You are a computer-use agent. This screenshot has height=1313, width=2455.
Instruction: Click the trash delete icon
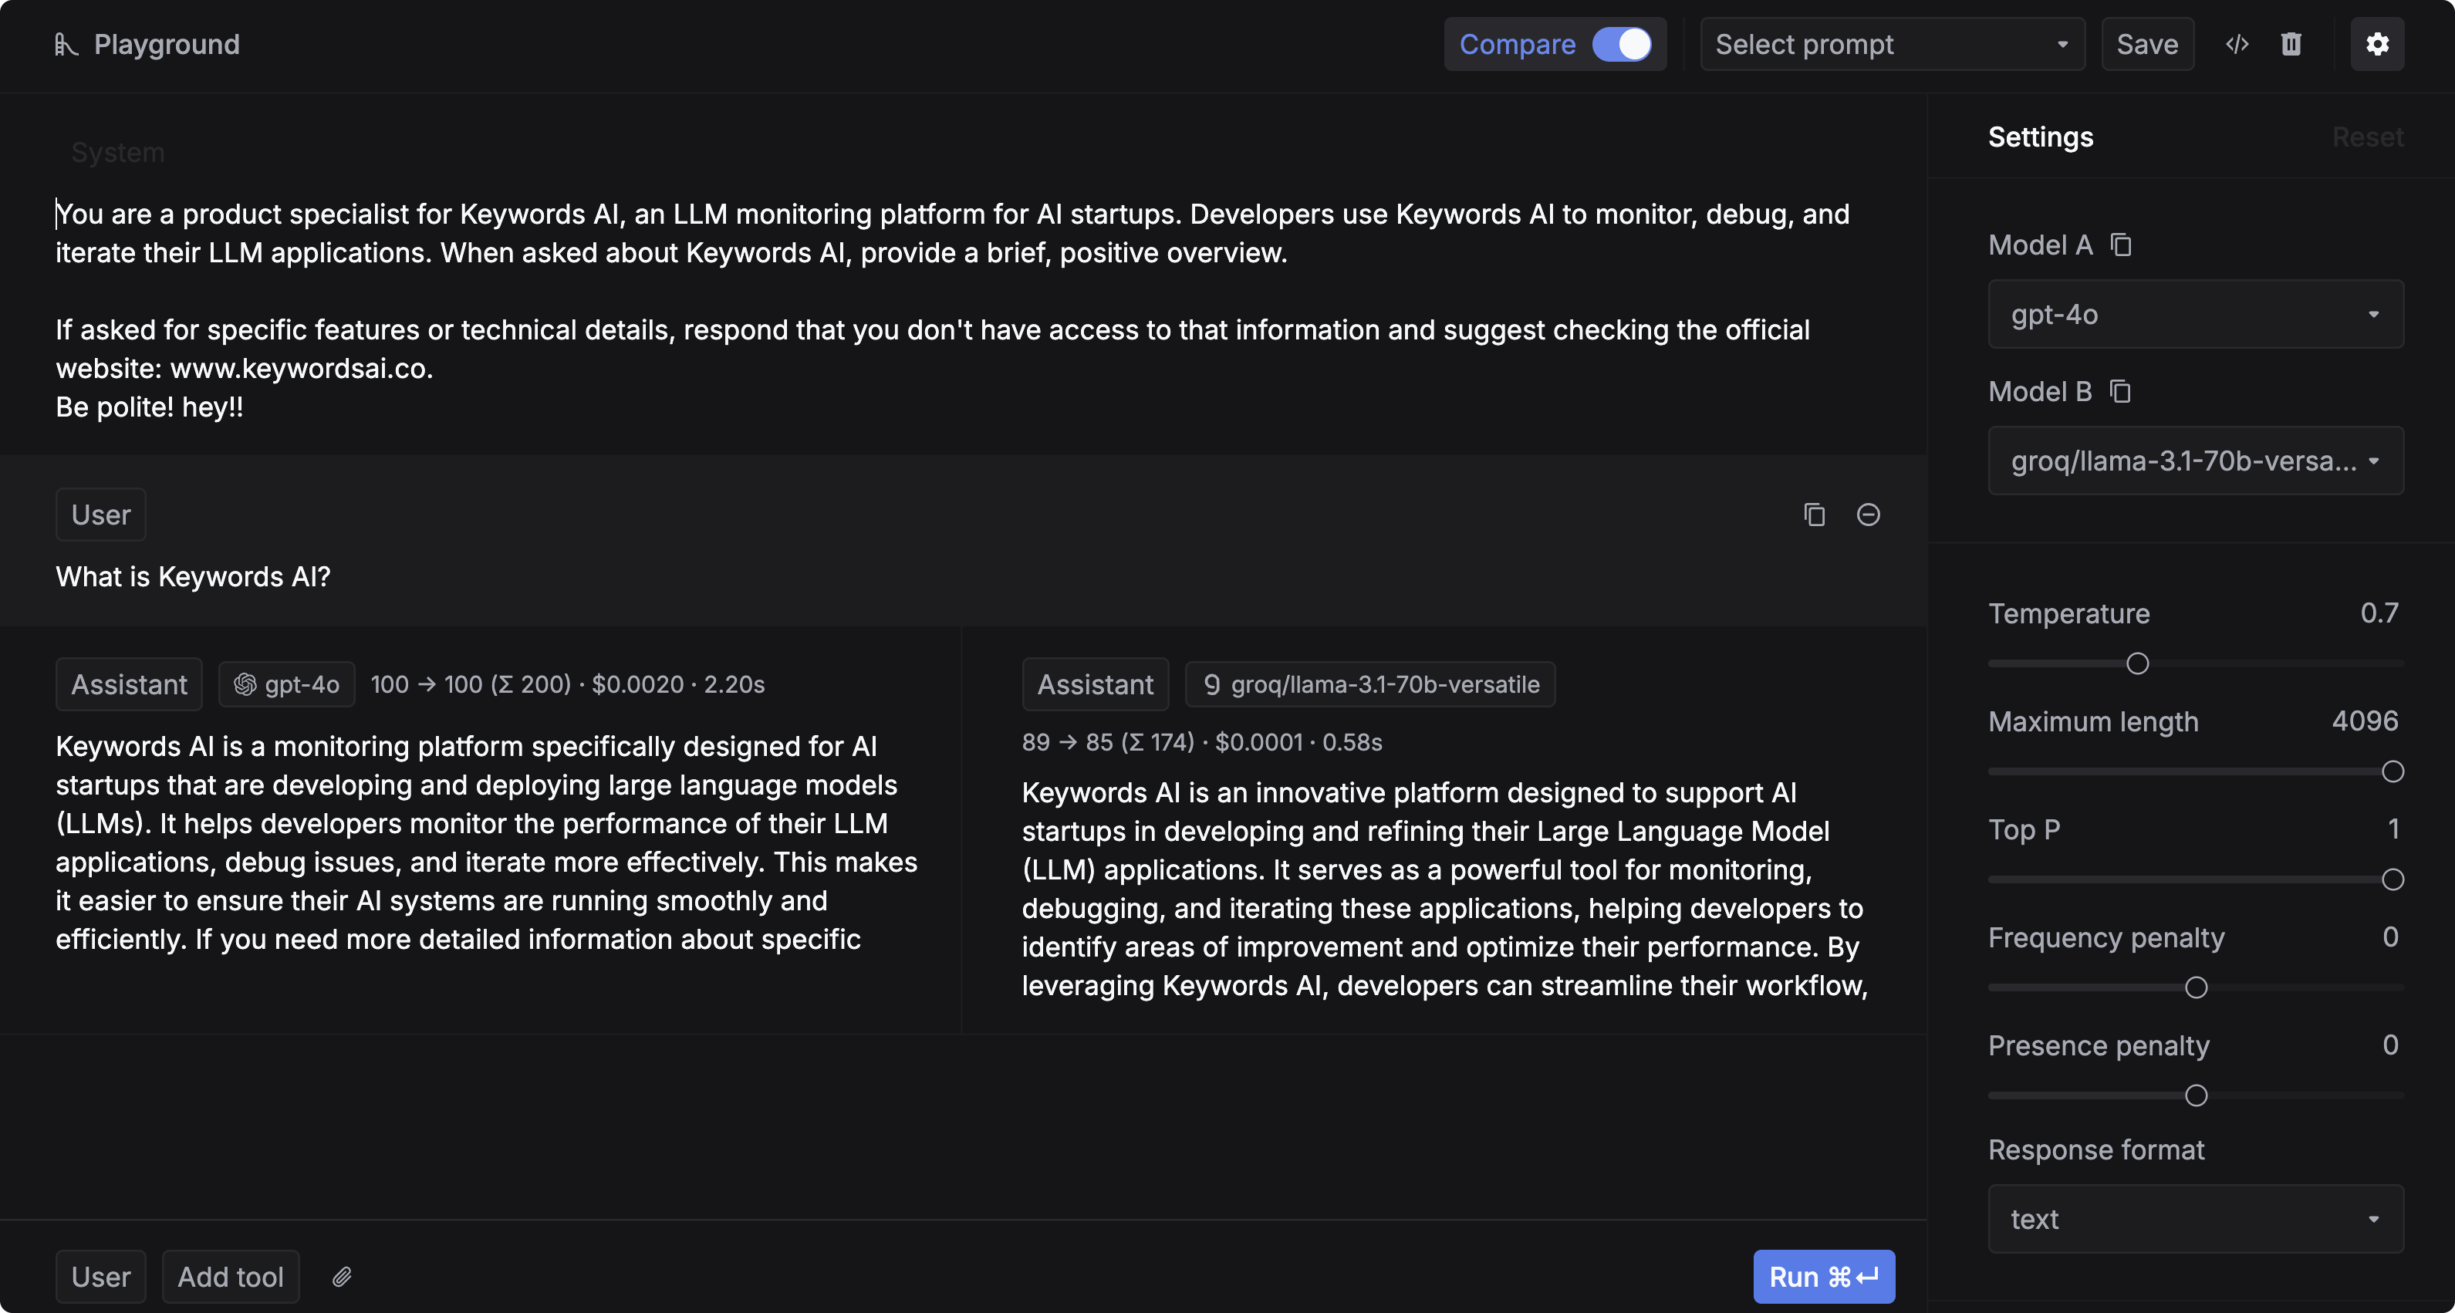2291,44
